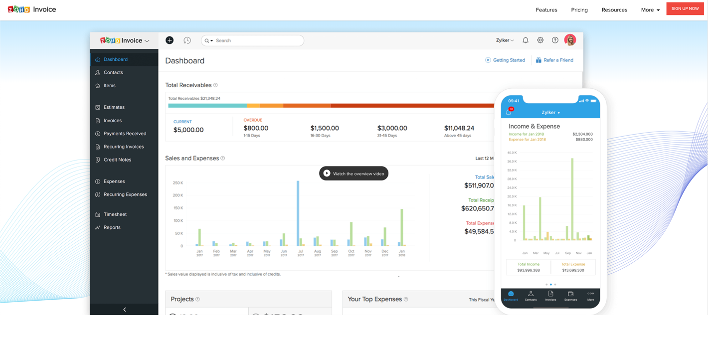
Task: Click the play icon next to Getting Started
Action: 488,60
